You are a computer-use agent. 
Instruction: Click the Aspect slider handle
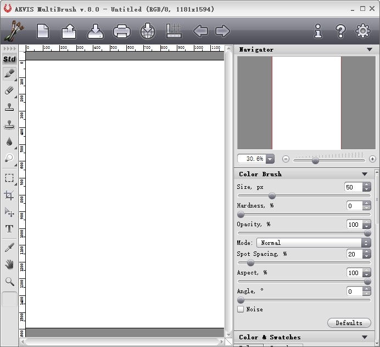[x=367, y=281]
